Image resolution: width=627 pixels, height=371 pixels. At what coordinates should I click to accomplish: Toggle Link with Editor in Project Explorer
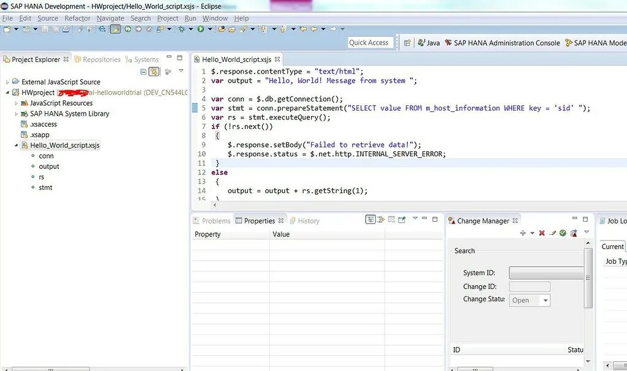154,72
